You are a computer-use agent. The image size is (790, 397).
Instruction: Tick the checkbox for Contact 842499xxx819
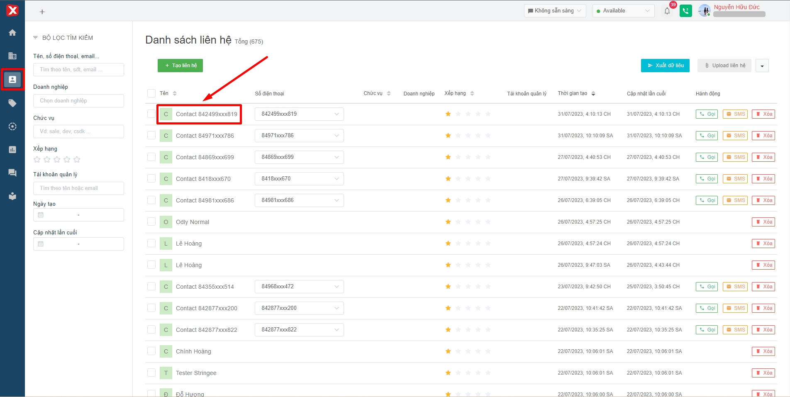[x=151, y=114]
